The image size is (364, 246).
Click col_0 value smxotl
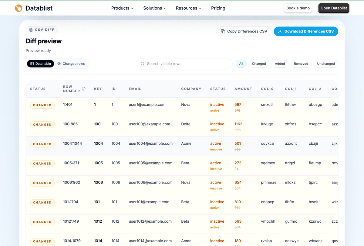[267, 105]
